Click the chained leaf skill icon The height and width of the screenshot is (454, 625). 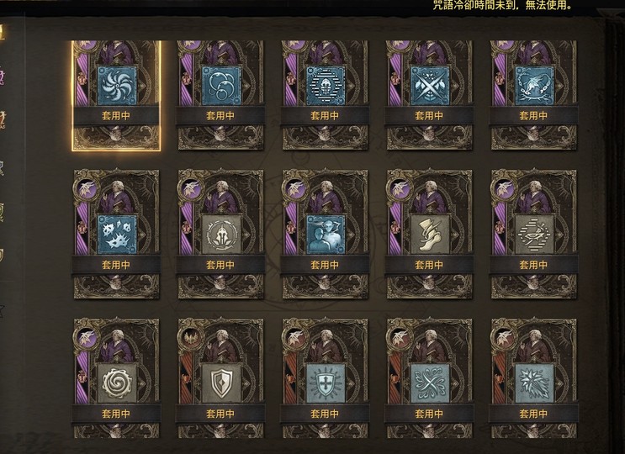click(534, 86)
